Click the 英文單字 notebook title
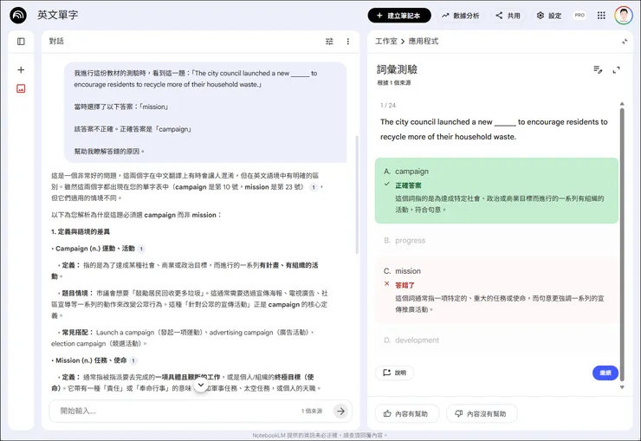The image size is (641, 441). tap(58, 15)
